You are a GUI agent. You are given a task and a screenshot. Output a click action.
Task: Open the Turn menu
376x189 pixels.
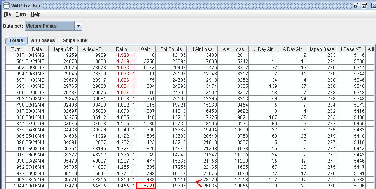(x=21, y=14)
